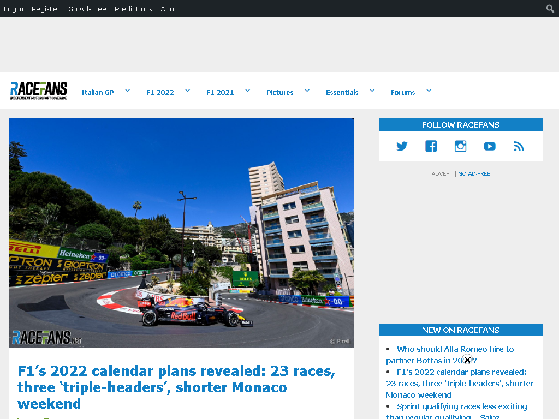Image resolution: width=559 pixels, height=419 pixels.
Task: Open the Monaco Red Bull article image
Action: (182, 232)
